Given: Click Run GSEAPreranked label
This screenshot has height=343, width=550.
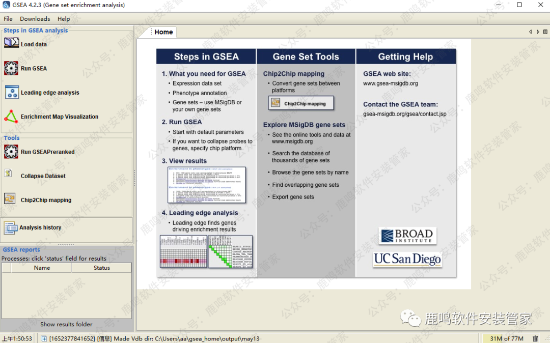Looking at the screenshot, I should tap(48, 152).
